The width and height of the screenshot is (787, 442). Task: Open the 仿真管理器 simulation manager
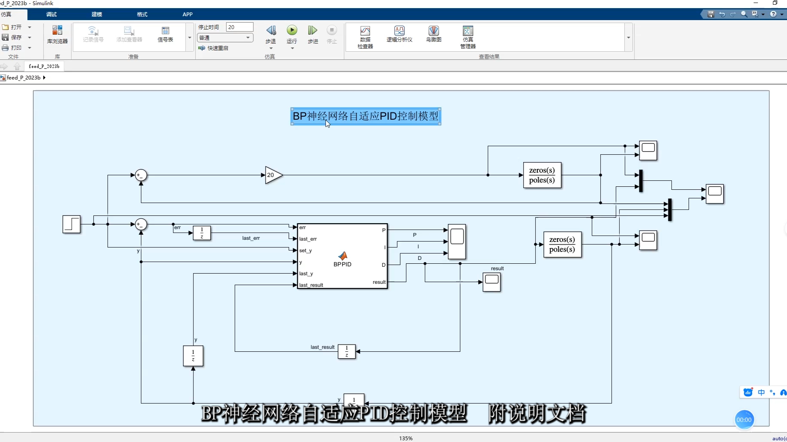tap(468, 37)
